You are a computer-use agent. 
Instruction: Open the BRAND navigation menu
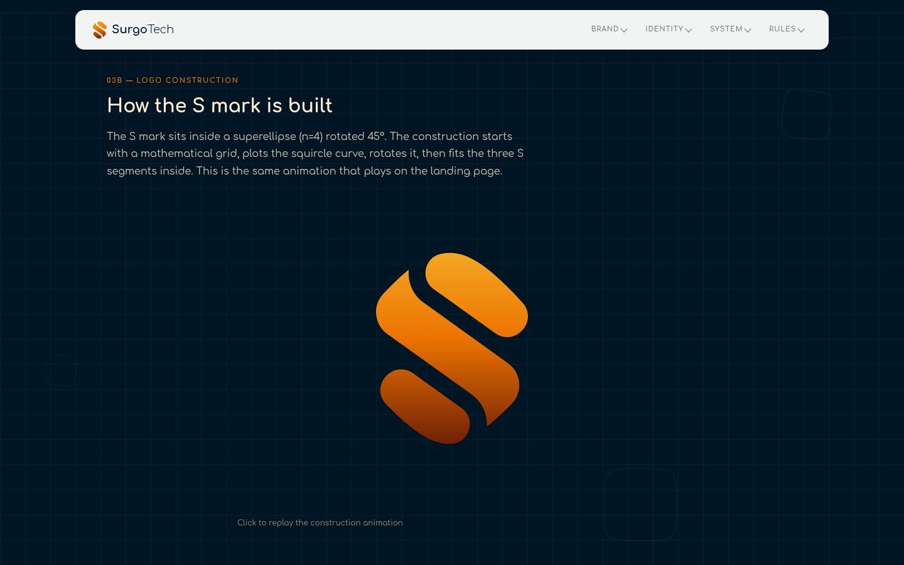pos(609,30)
